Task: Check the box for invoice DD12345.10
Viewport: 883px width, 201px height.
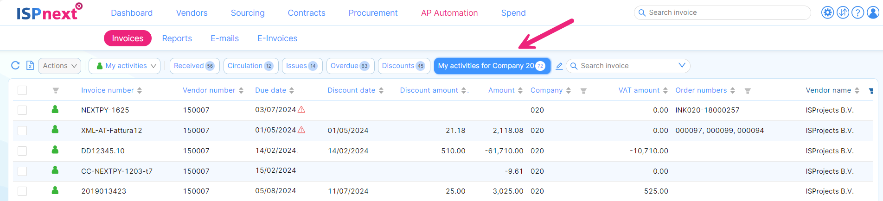Action: [22, 151]
